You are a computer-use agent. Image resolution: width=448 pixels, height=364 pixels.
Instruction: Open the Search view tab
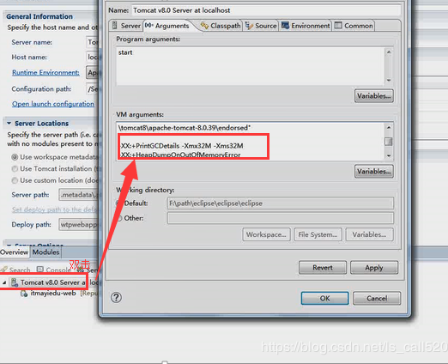(15, 270)
